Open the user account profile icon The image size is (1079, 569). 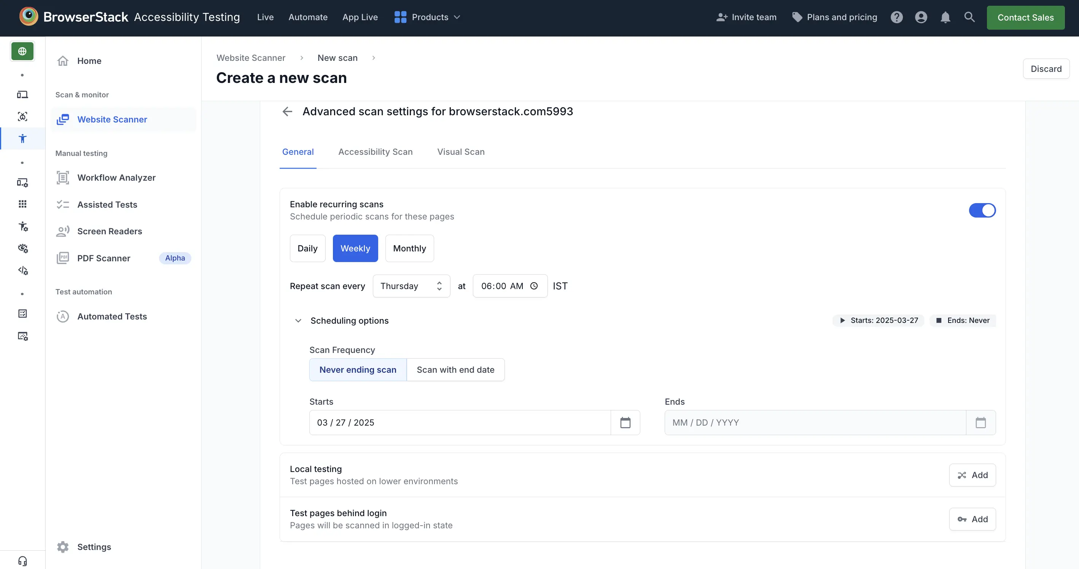[921, 17]
